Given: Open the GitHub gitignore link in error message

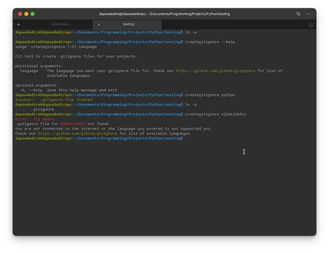Looking at the screenshot, I should (77, 133).
